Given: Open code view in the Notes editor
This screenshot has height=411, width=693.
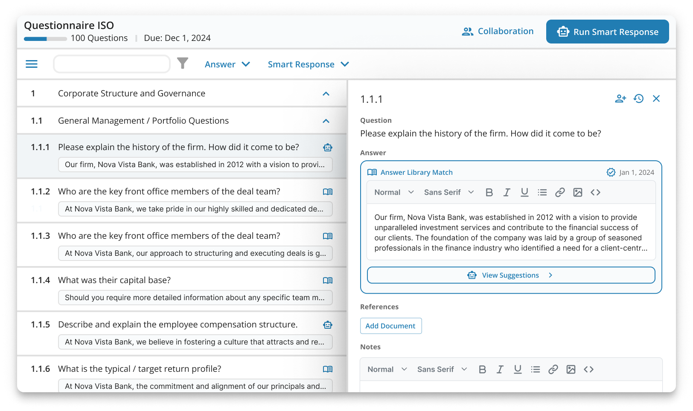Looking at the screenshot, I should pos(589,369).
